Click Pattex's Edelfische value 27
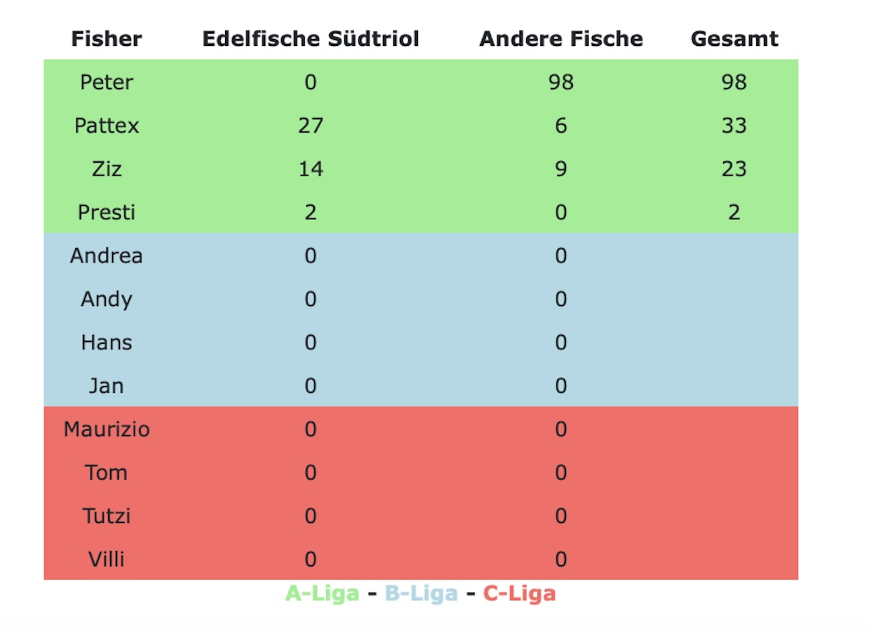Screen dimensions: 870x630 pos(311,125)
